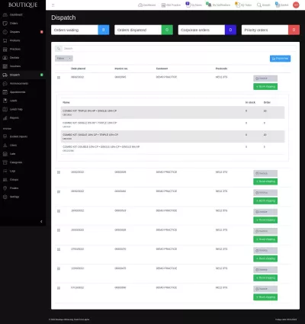Open the Vouchers sidebar icon
The height and width of the screenshot is (324, 305).
point(5,66)
